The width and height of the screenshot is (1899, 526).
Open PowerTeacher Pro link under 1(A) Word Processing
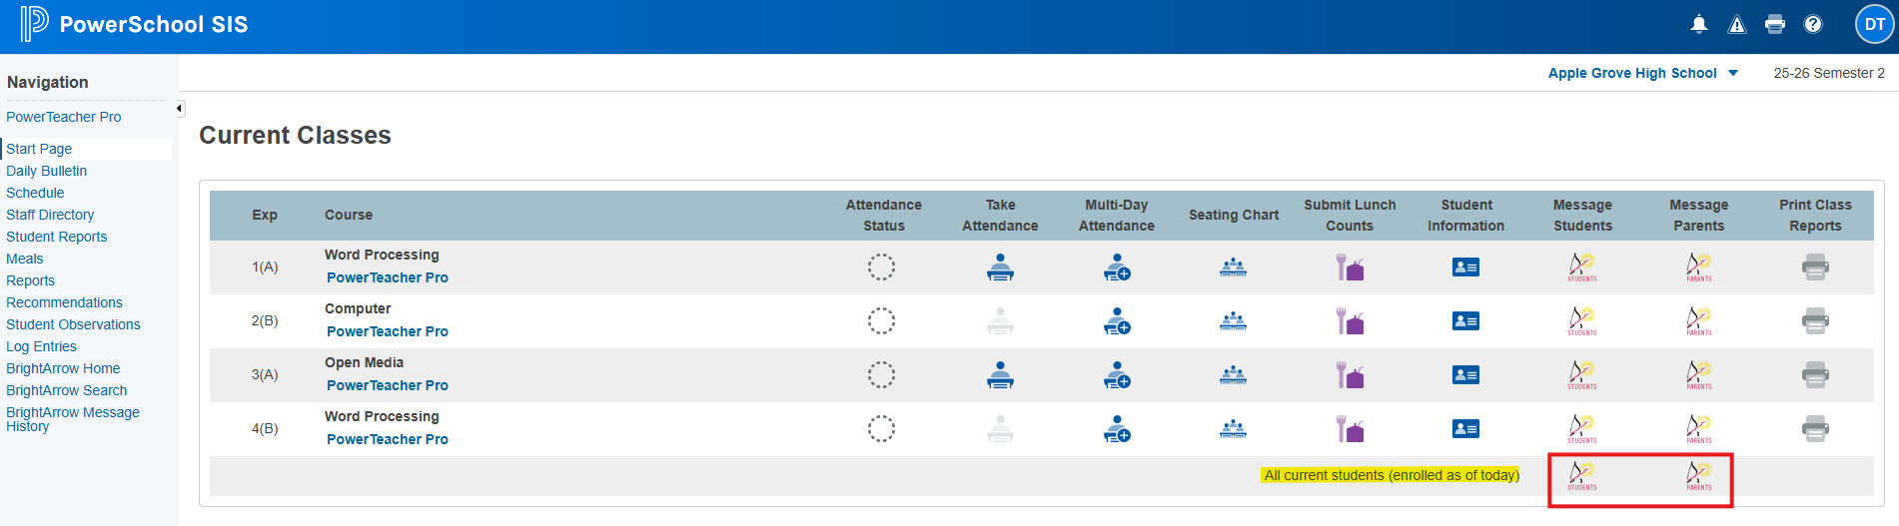click(x=388, y=277)
